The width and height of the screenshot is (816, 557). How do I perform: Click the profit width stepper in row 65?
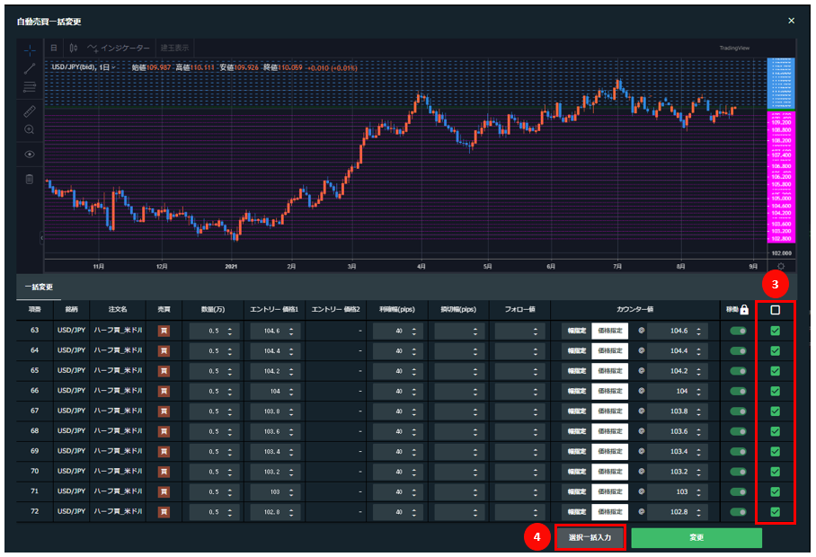414,371
